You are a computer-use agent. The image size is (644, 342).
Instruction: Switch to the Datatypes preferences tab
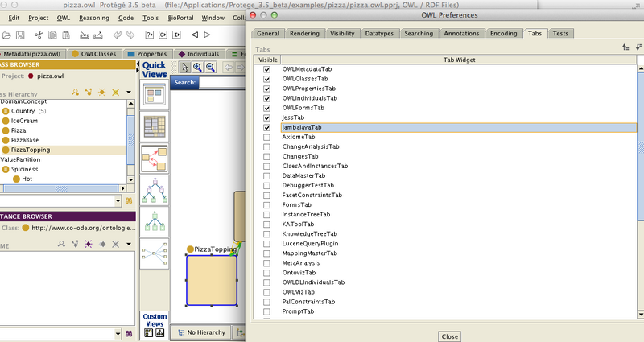pos(379,34)
